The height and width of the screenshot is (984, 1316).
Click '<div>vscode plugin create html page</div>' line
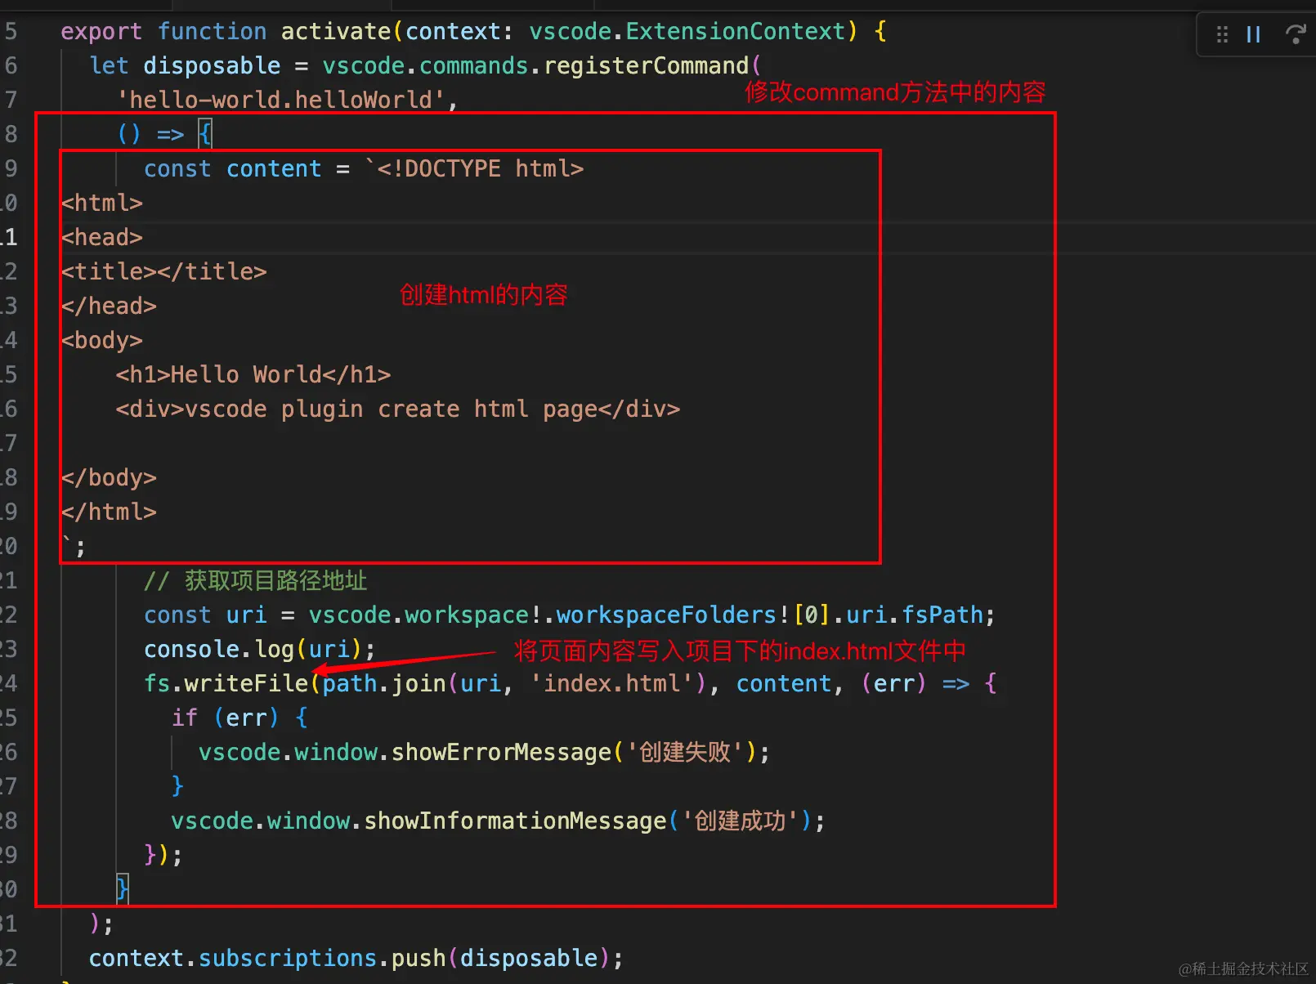pos(397,409)
